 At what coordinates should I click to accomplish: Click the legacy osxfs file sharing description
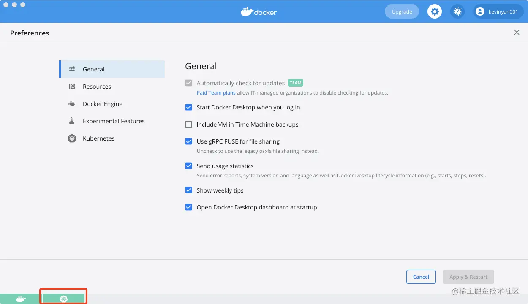(258, 151)
